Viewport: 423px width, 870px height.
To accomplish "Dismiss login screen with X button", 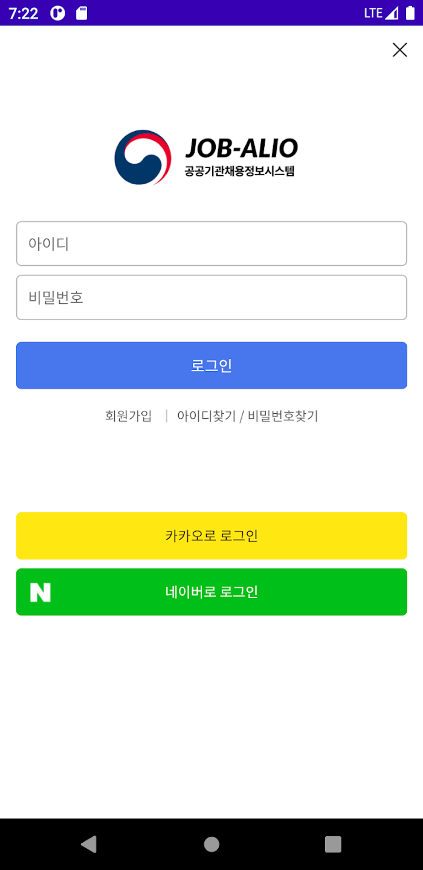I will click(399, 50).
